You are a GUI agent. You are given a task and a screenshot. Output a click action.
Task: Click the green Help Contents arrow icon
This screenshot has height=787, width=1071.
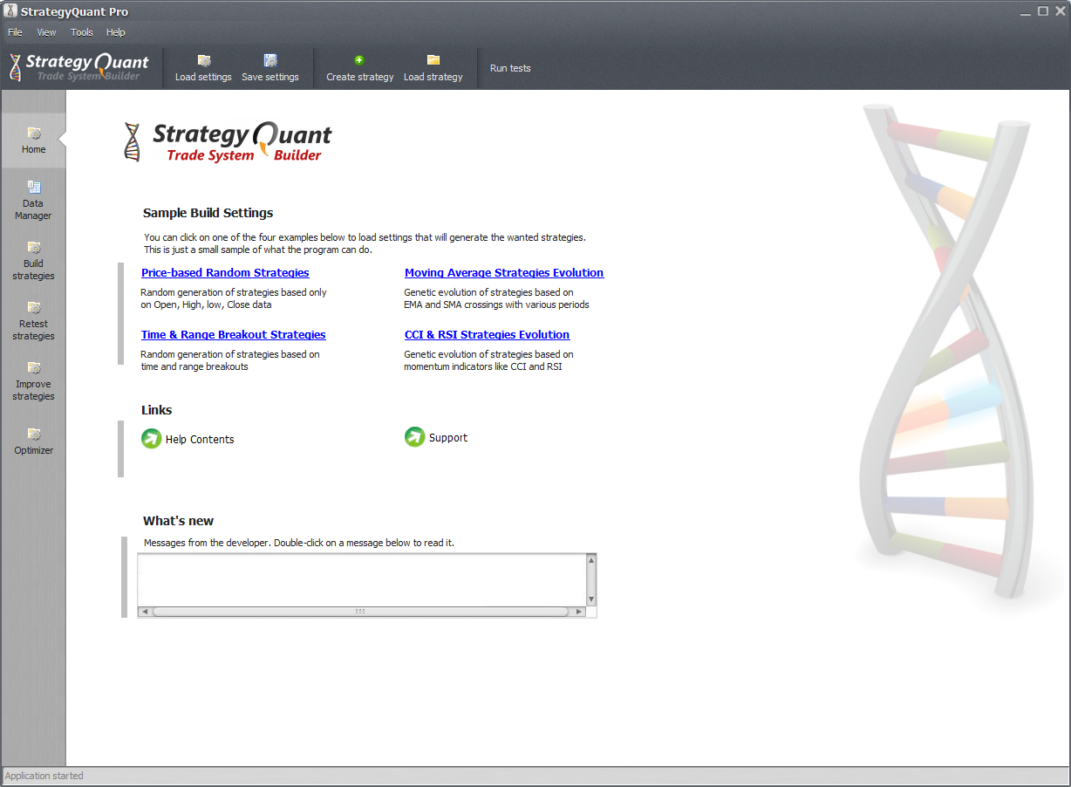152,439
